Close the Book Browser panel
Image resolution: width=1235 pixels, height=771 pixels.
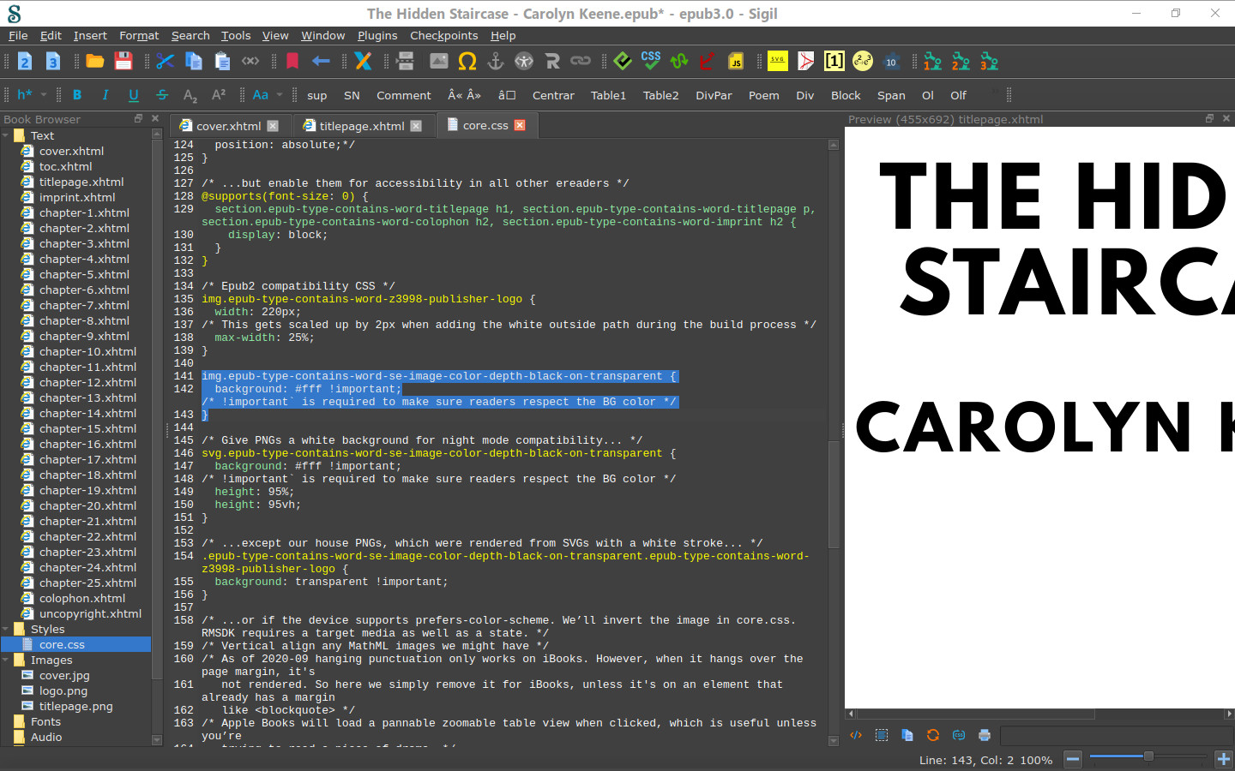pos(155,118)
